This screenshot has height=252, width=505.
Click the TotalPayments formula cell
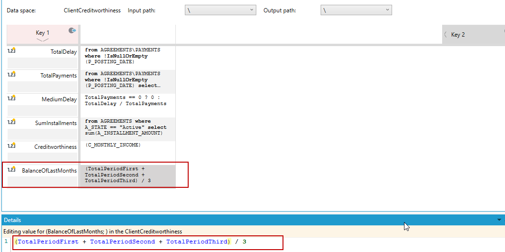pyautogui.click(x=128, y=82)
